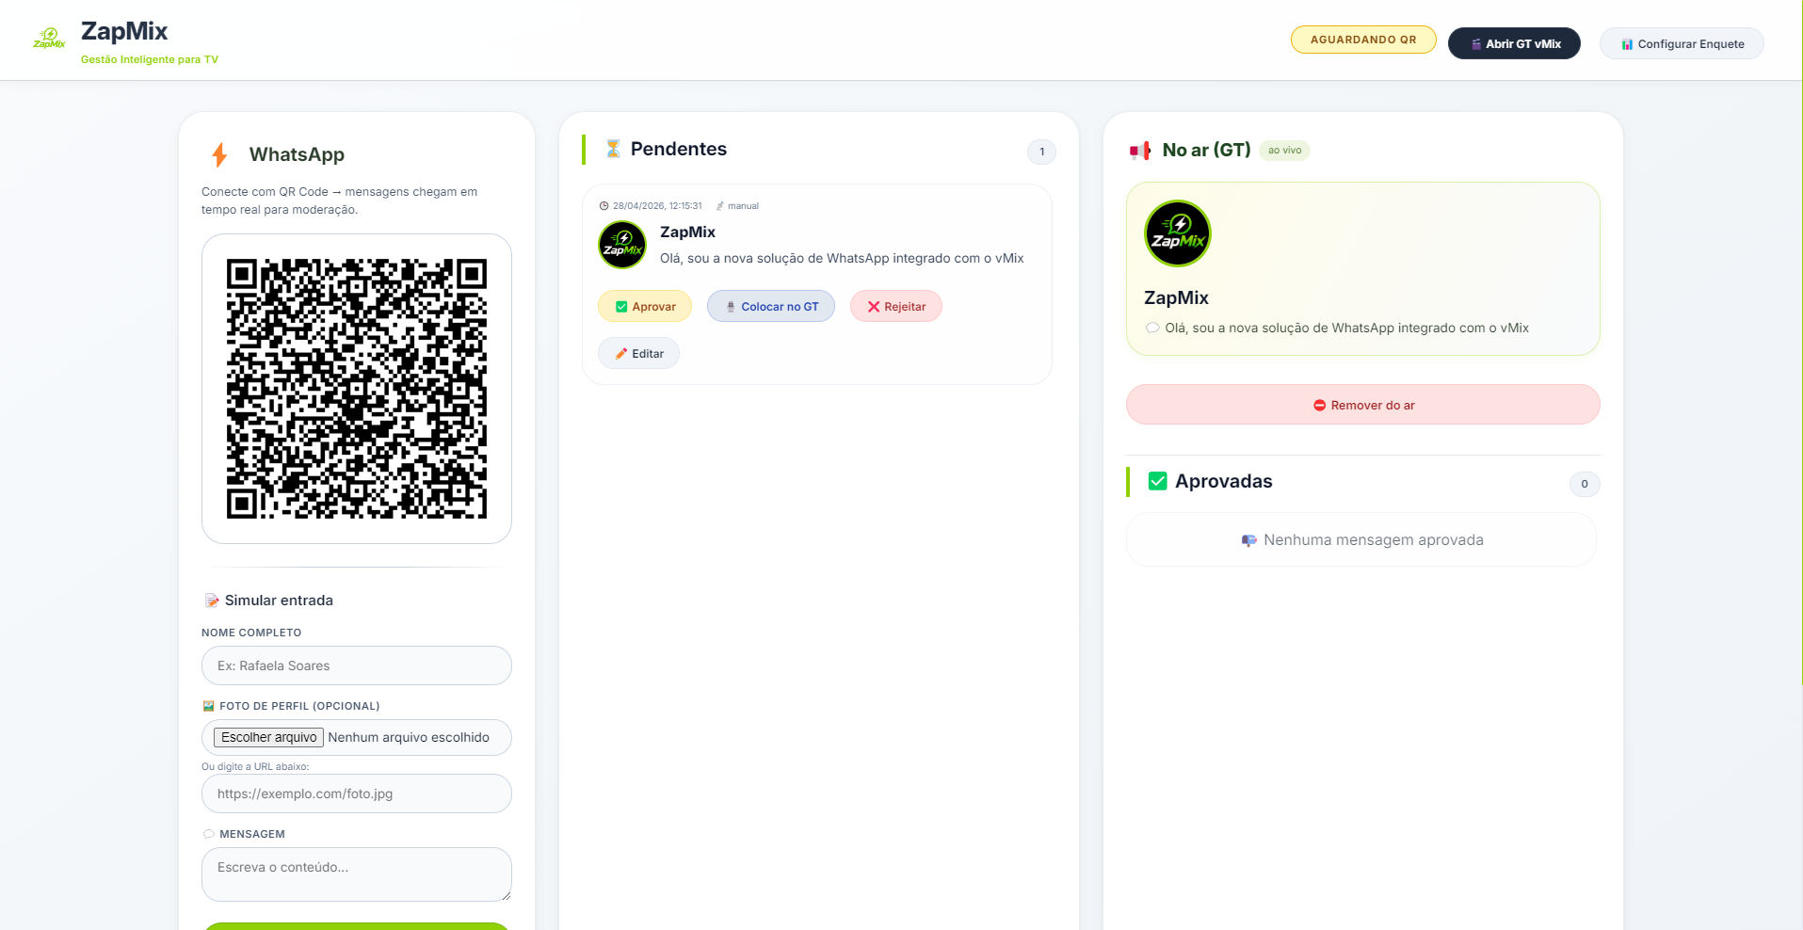Click the manual source tag icon
The image size is (1803, 930).
click(720, 206)
